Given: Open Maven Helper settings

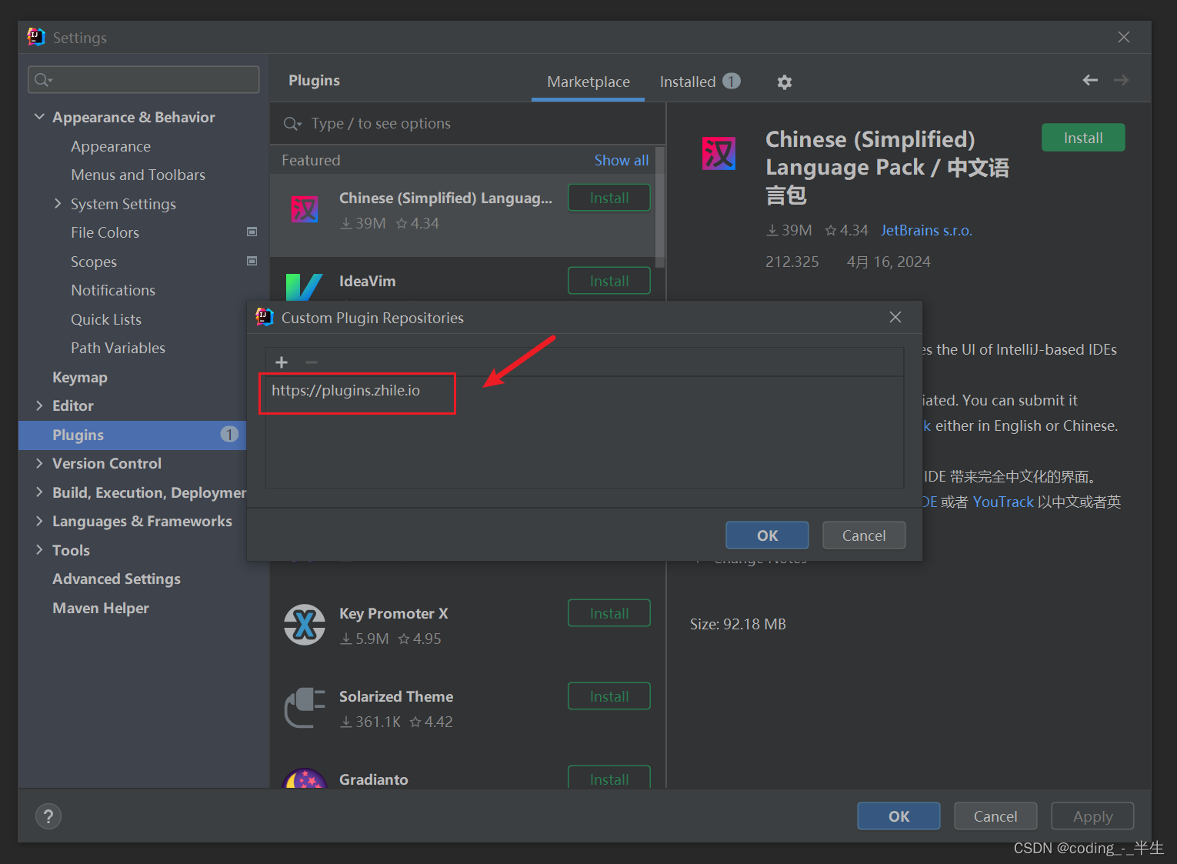Looking at the screenshot, I should (x=101, y=608).
